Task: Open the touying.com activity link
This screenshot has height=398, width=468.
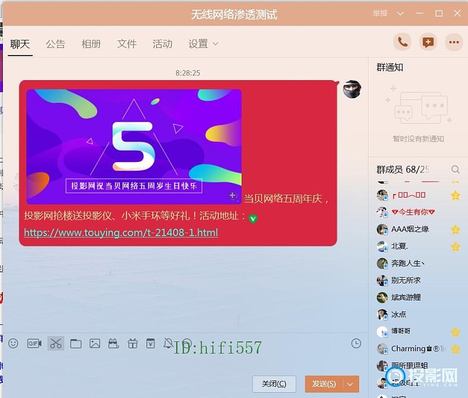Action: coord(121,233)
